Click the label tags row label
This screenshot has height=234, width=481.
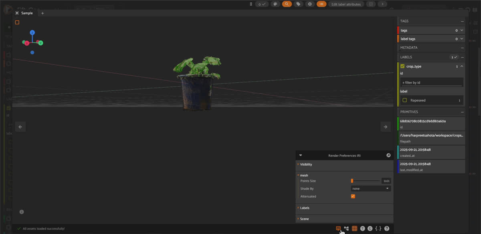coord(408,39)
